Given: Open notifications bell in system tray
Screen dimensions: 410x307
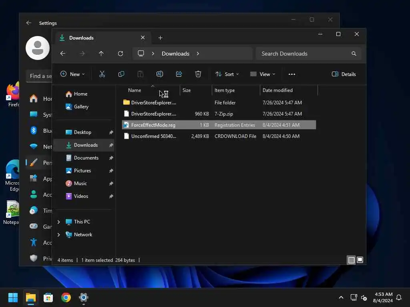Looking at the screenshot, I should click(399, 297).
